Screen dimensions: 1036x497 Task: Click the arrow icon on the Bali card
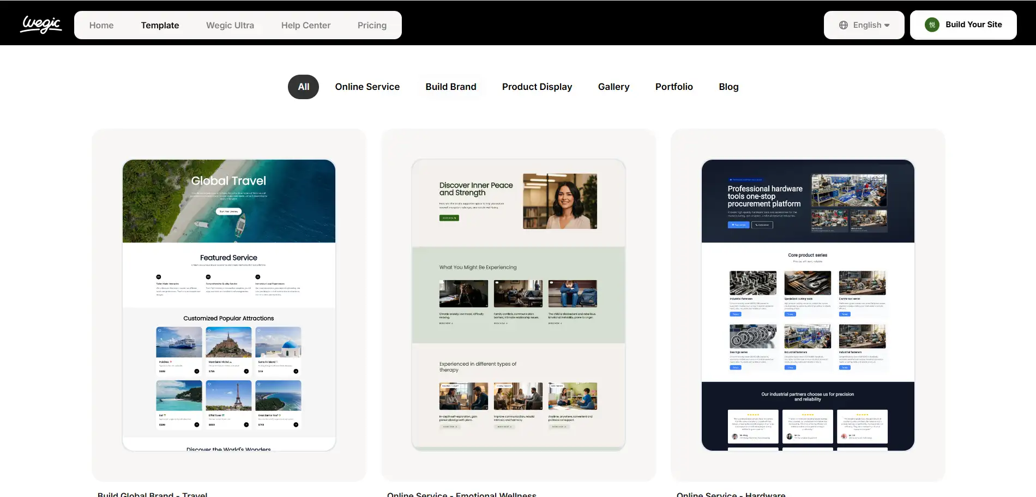[x=197, y=424]
